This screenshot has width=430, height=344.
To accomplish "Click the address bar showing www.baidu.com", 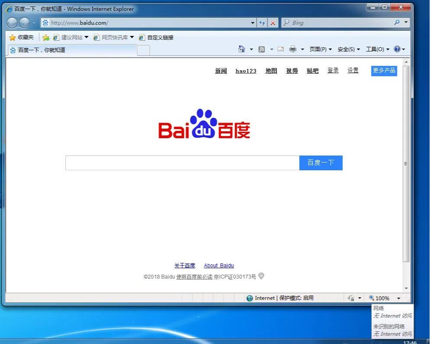I will point(148,23).
